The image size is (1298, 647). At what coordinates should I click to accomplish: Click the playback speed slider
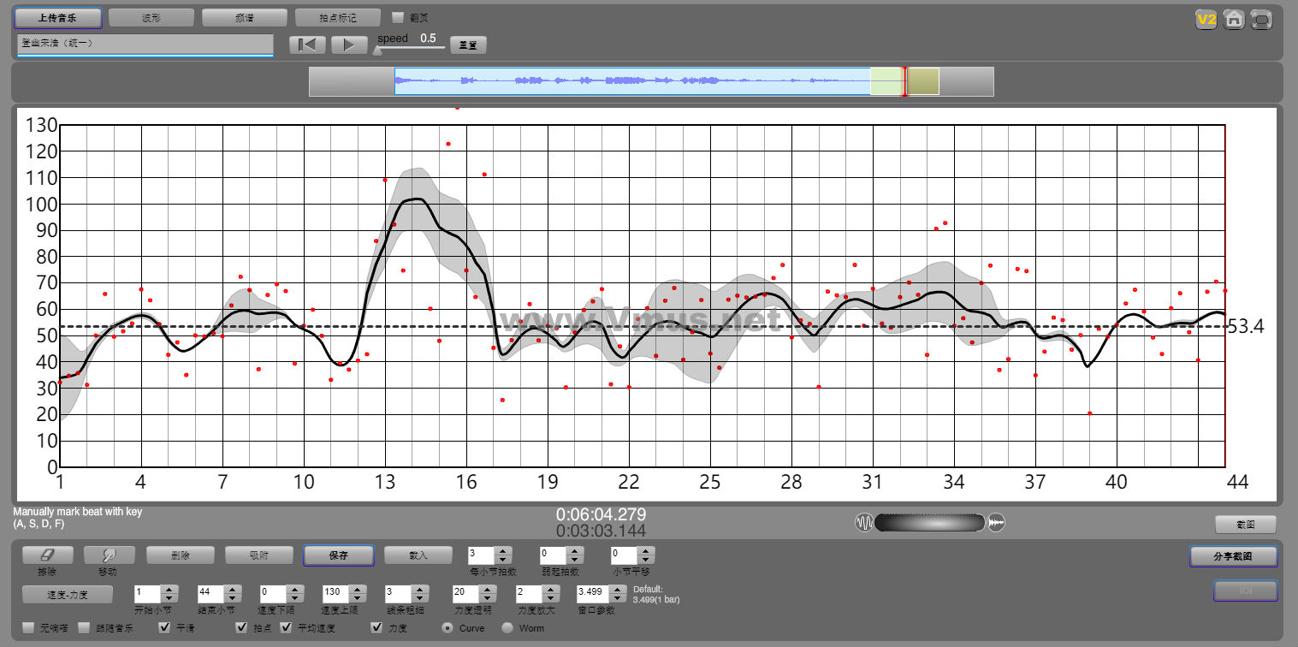coord(409,49)
